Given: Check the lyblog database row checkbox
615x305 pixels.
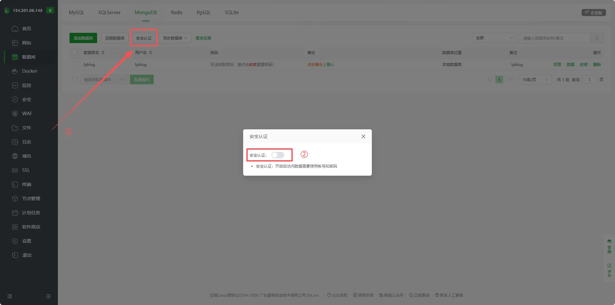Looking at the screenshot, I should (75, 64).
